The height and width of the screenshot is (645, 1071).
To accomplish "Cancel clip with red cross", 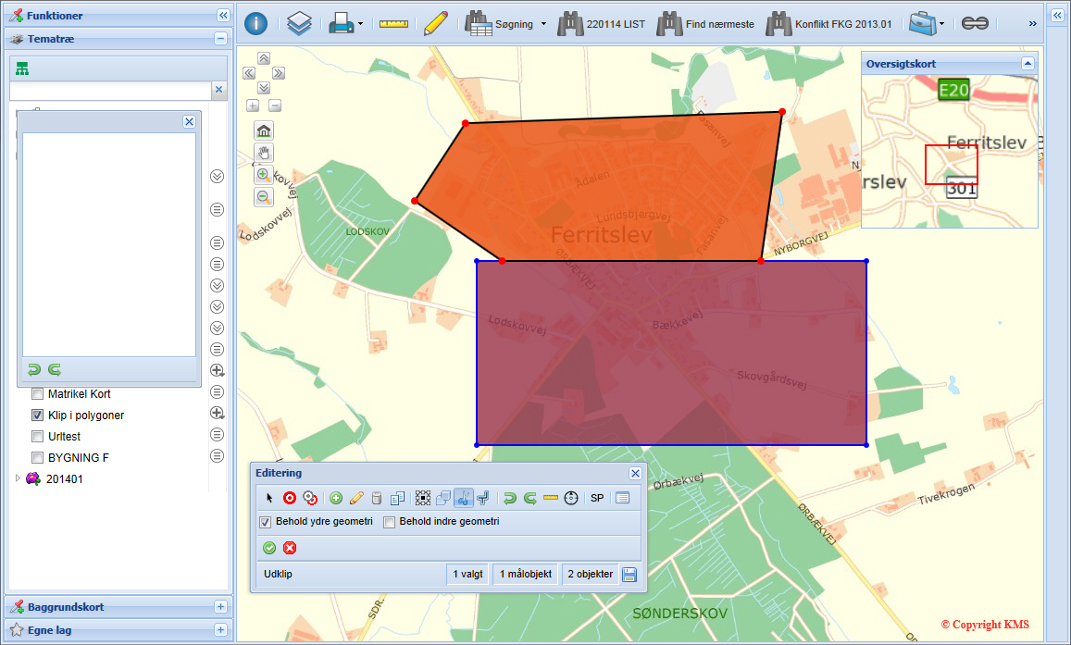I will (x=290, y=548).
